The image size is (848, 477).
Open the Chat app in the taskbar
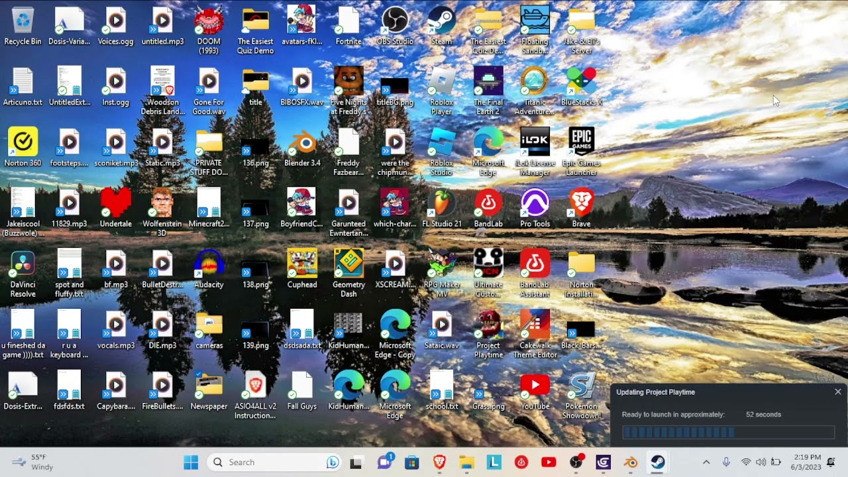(384, 462)
